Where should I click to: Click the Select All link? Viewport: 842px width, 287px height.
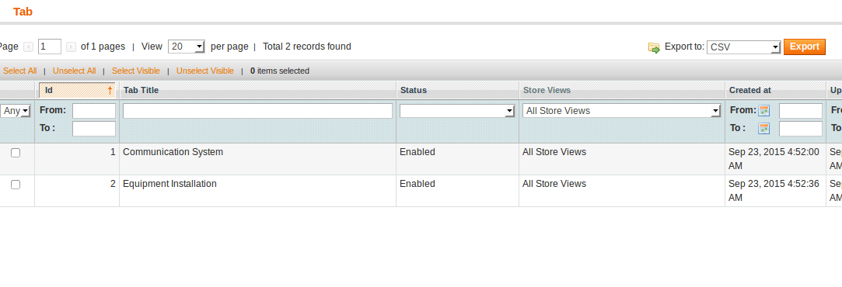[x=20, y=71]
